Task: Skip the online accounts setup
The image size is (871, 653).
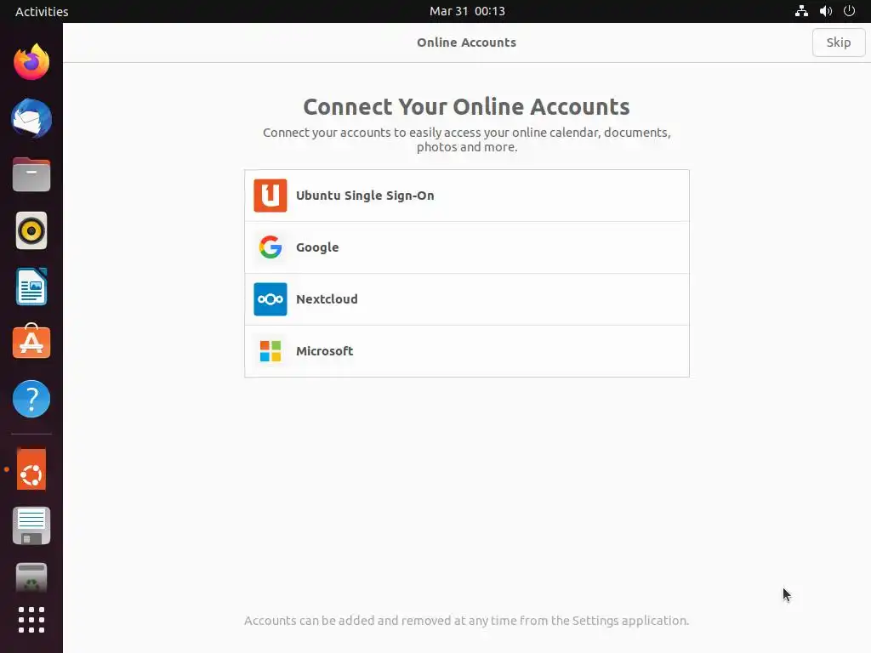Action: tap(838, 43)
